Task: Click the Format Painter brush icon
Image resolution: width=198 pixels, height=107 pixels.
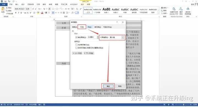Action: click(7, 13)
